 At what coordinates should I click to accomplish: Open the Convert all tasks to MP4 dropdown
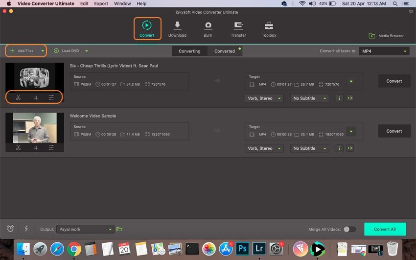(384, 51)
